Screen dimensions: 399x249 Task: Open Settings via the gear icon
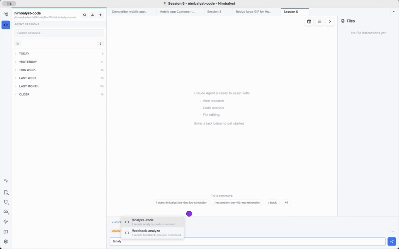coord(5,241)
